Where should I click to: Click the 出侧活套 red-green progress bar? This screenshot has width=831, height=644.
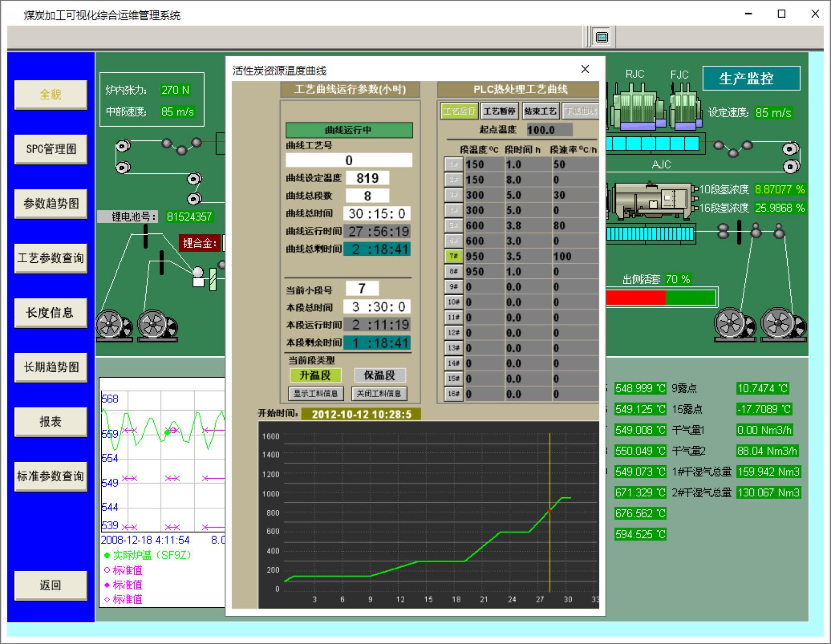tap(660, 298)
